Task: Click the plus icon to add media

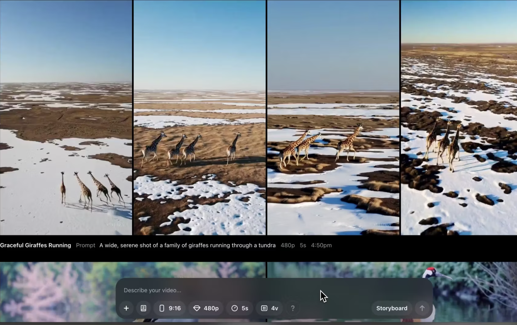Action: [x=126, y=308]
